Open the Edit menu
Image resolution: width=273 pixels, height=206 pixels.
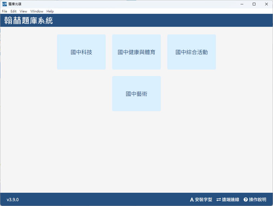click(14, 11)
